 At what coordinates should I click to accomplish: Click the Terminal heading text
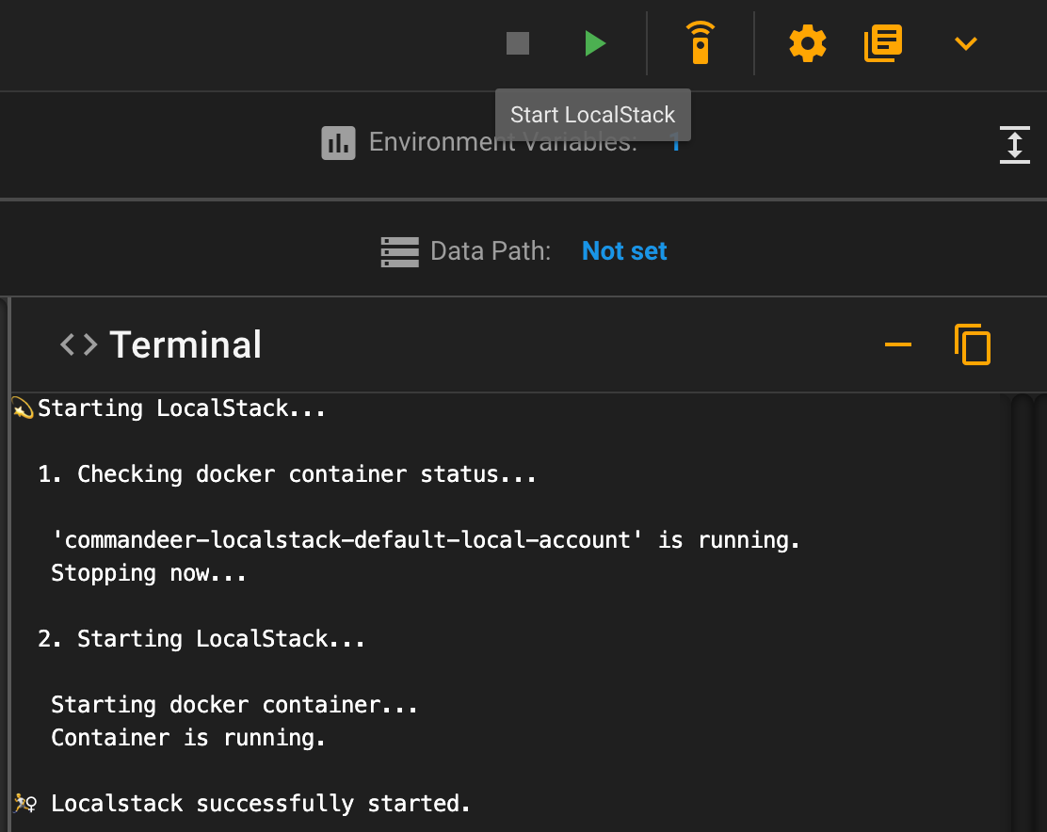pyautogui.click(x=185, y=345)
